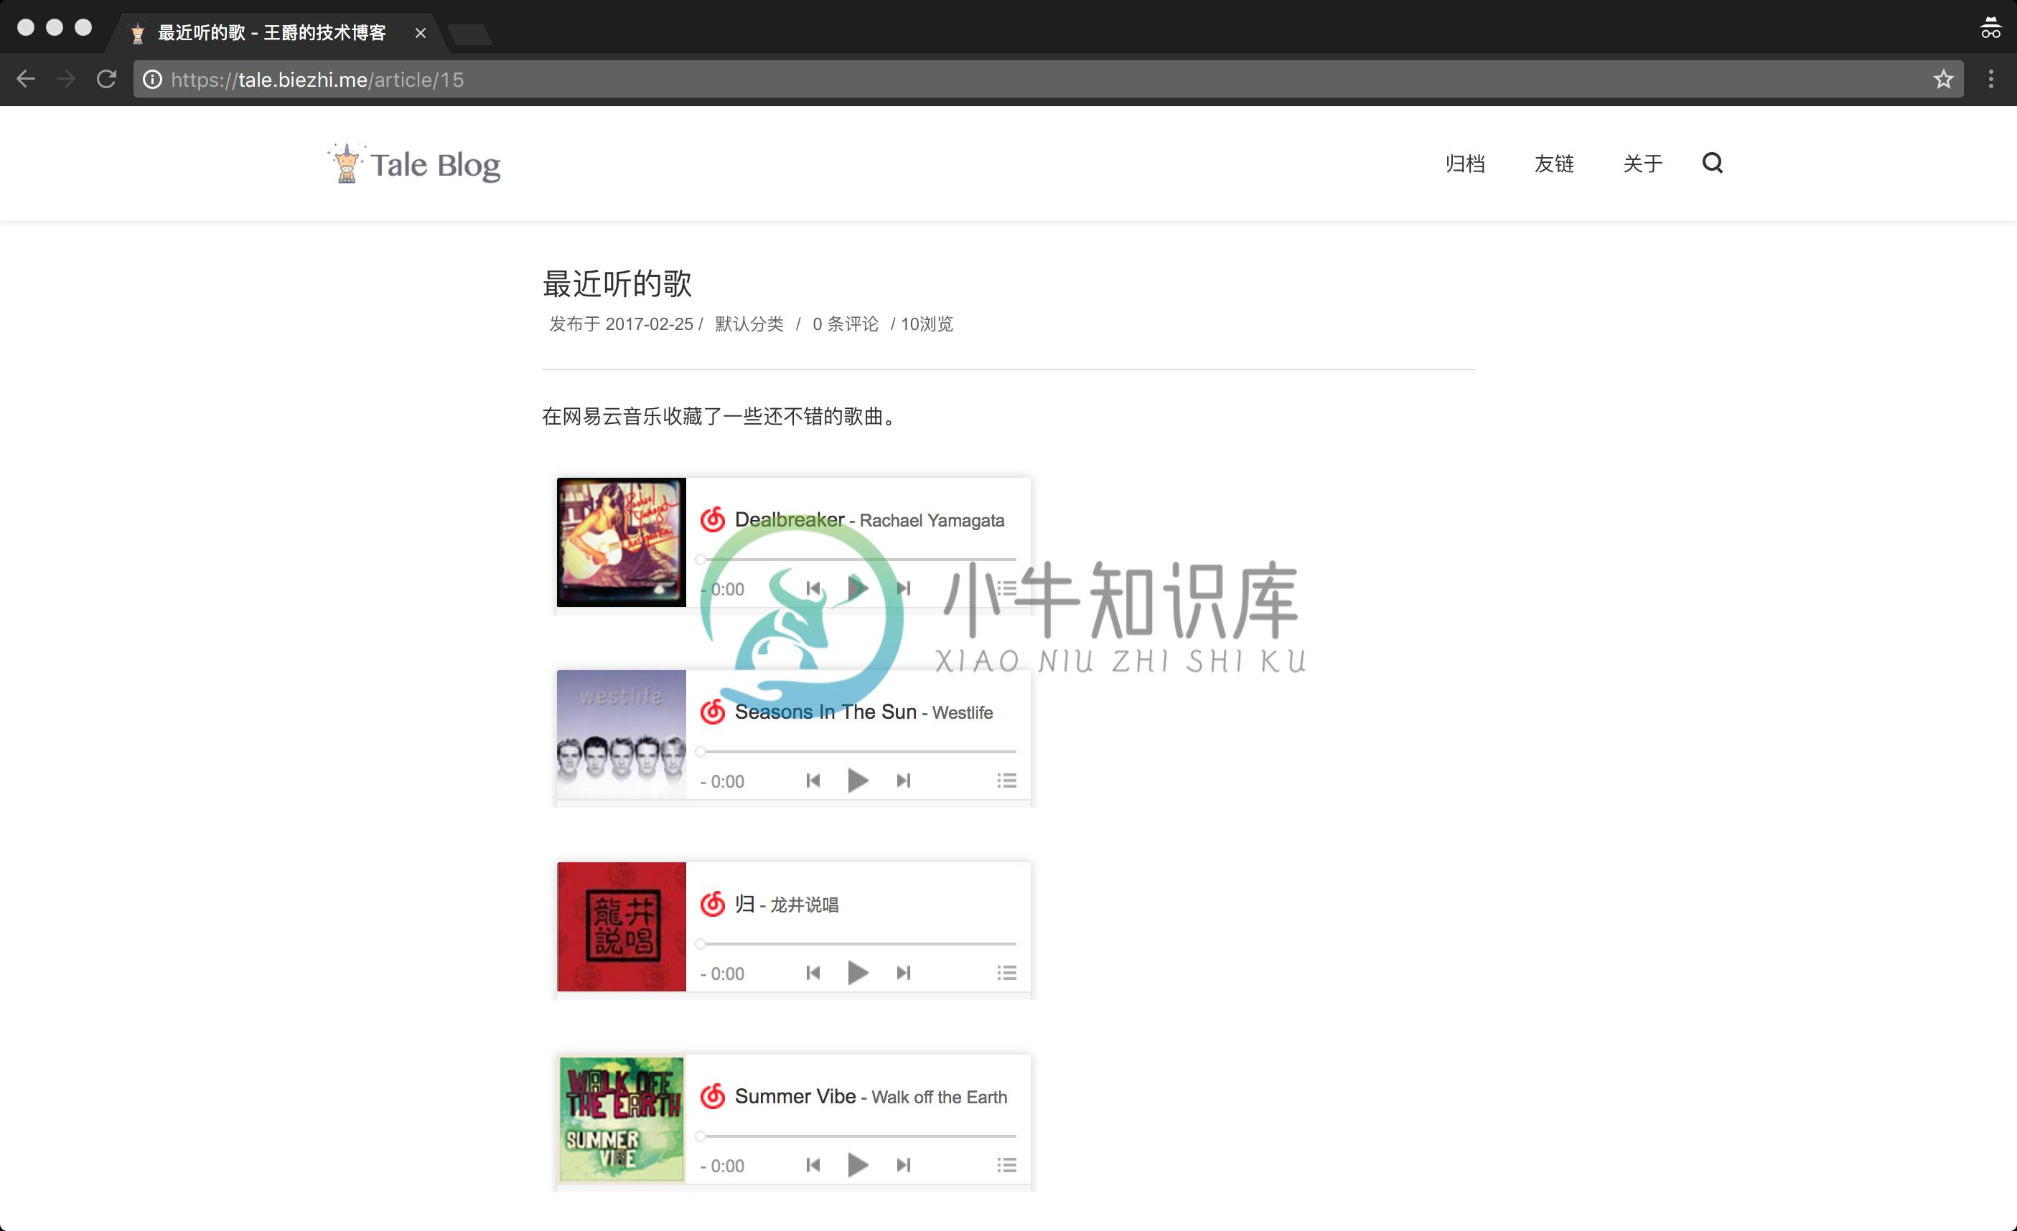Viewport: 2017px width, 1231px height.
Task: Click the 龙井说唱 artist name
Action: click(x=804, y=905)
